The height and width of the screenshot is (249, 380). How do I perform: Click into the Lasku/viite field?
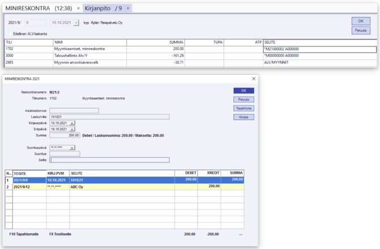109,117
